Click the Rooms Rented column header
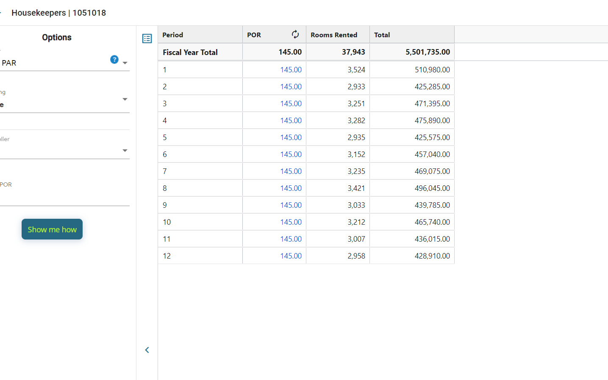The width and height of the screenshot is (608, 380). pyautogui.click(x=334, y=35)
